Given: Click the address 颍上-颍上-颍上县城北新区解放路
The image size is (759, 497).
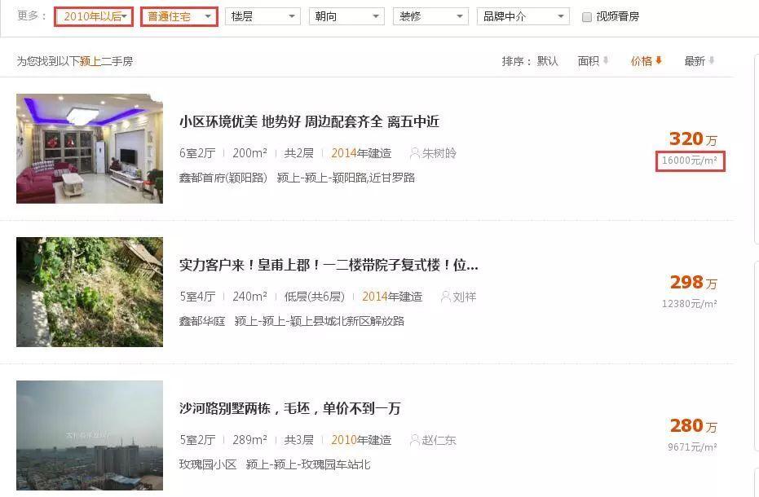Looking at the screenshot, I should [320, 321].
